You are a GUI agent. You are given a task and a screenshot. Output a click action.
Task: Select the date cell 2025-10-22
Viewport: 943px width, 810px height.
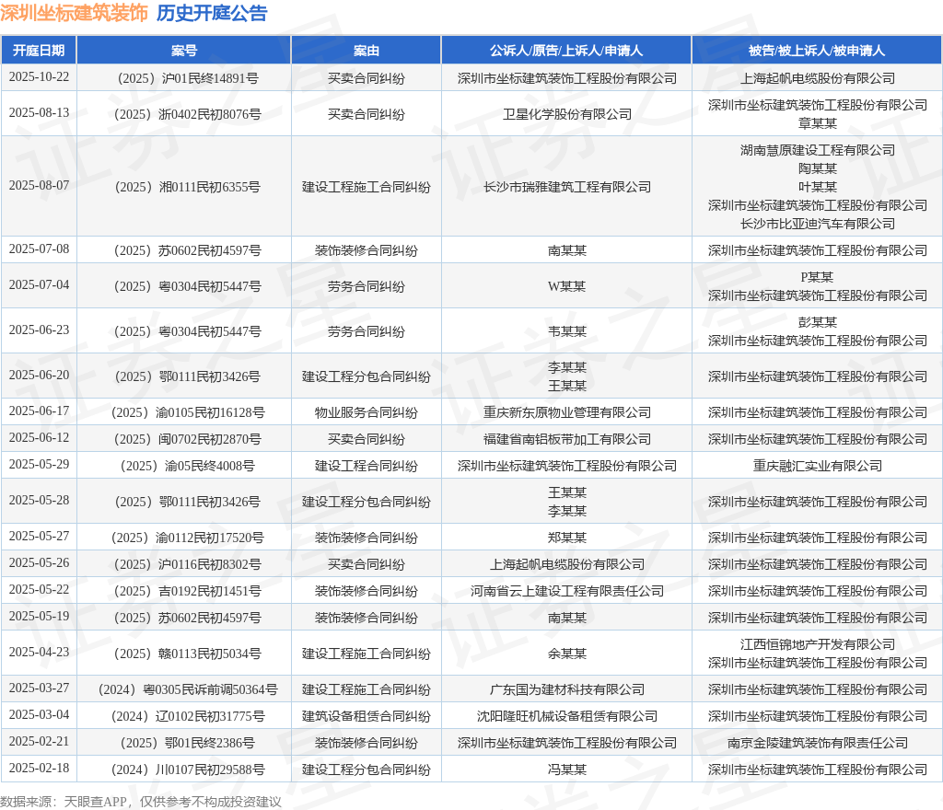pos(39,77)
